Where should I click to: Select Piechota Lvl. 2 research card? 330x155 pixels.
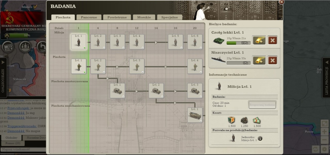[x=98, y=66]
